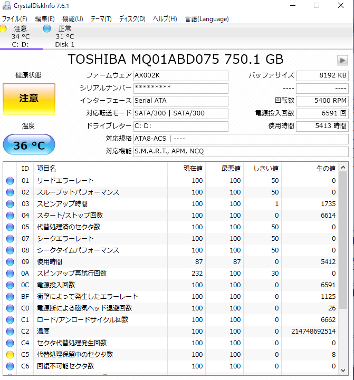
Task: Click the 8192 KB buffer size field
Action: pyautogui.click(x=322, y=75)
